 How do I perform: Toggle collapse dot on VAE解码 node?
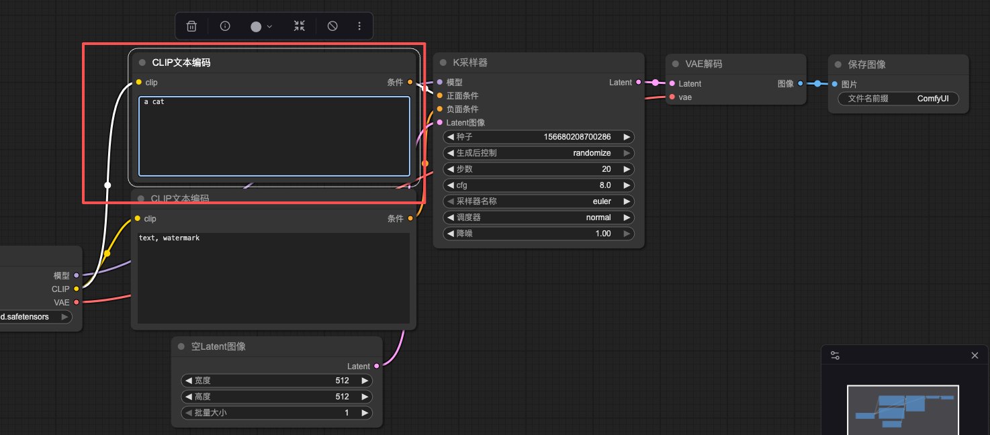[x=676, y=64]
